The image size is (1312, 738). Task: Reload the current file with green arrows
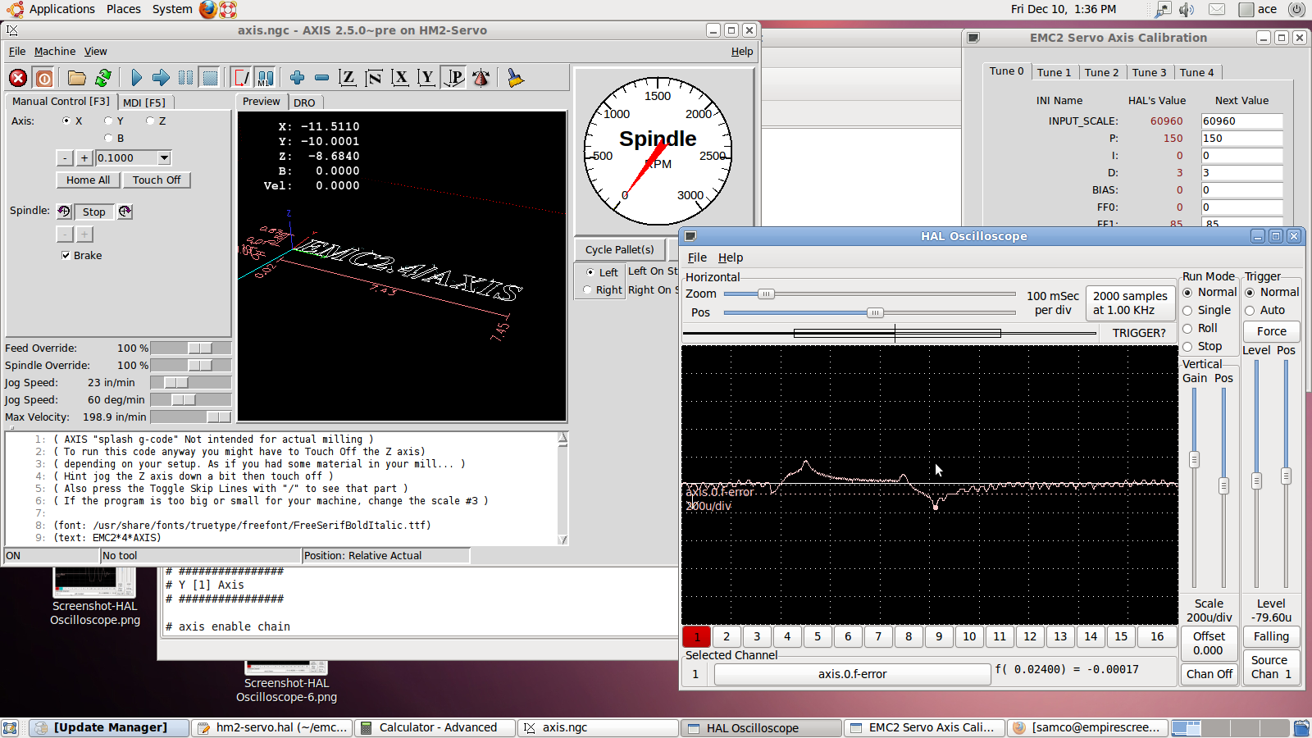(103, 78)
